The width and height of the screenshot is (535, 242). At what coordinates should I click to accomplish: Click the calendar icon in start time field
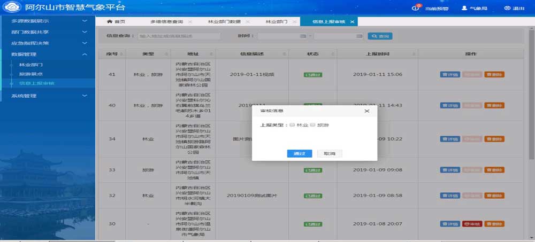click(303, 36)
